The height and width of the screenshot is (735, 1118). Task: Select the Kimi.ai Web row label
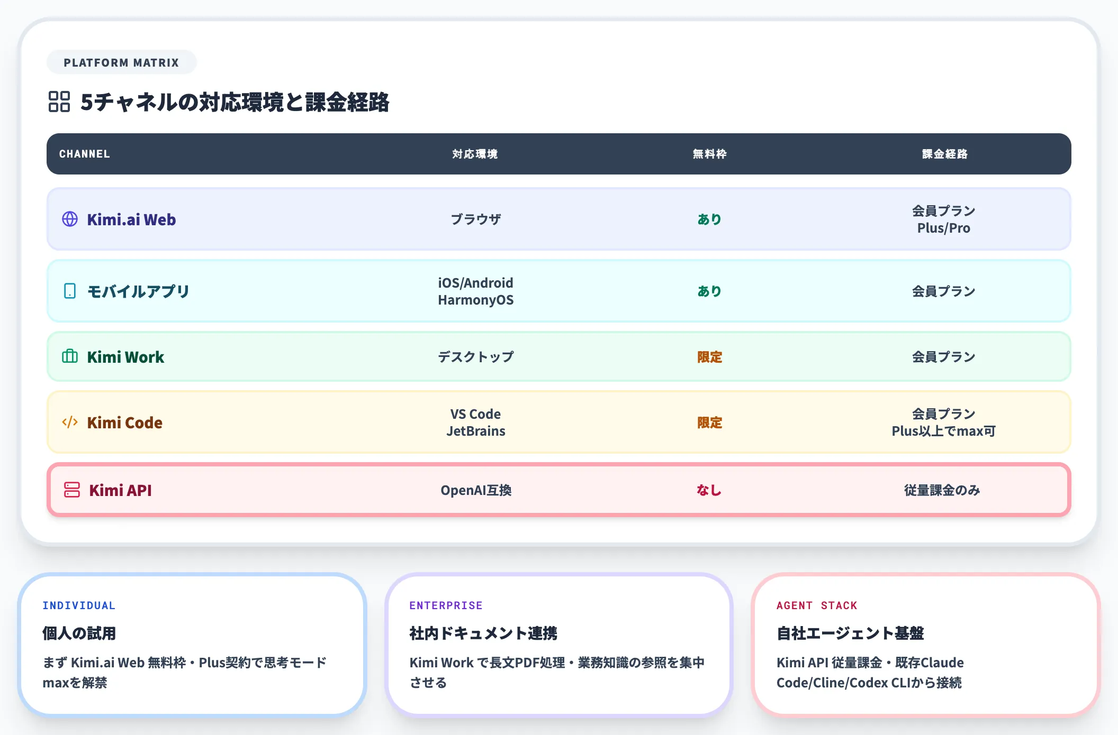coord(131,219)
